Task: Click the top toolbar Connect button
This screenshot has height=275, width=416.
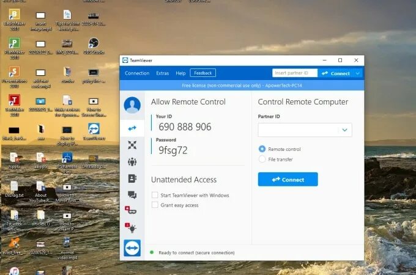Action: pyautogui.click(x=336, y=73)
